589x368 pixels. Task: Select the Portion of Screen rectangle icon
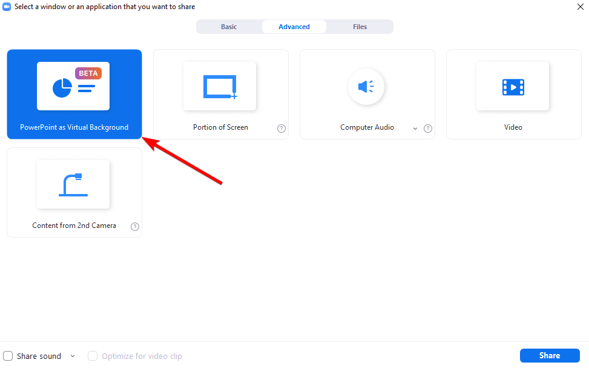click(220, 87)
